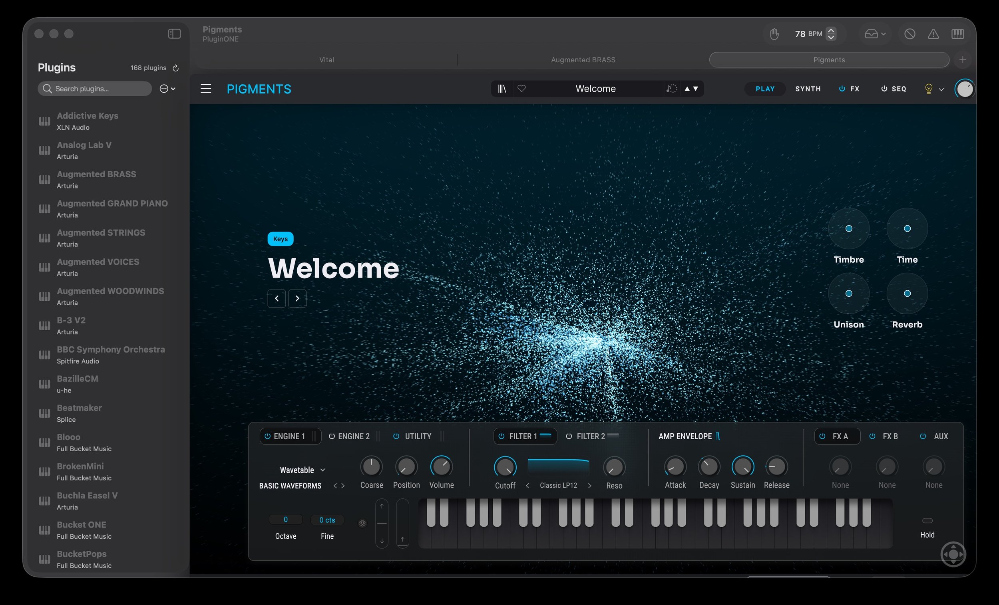
Task: Show the virtual keyboard icon in top bar
Action: pyautogui.click(x=958, y=34)
